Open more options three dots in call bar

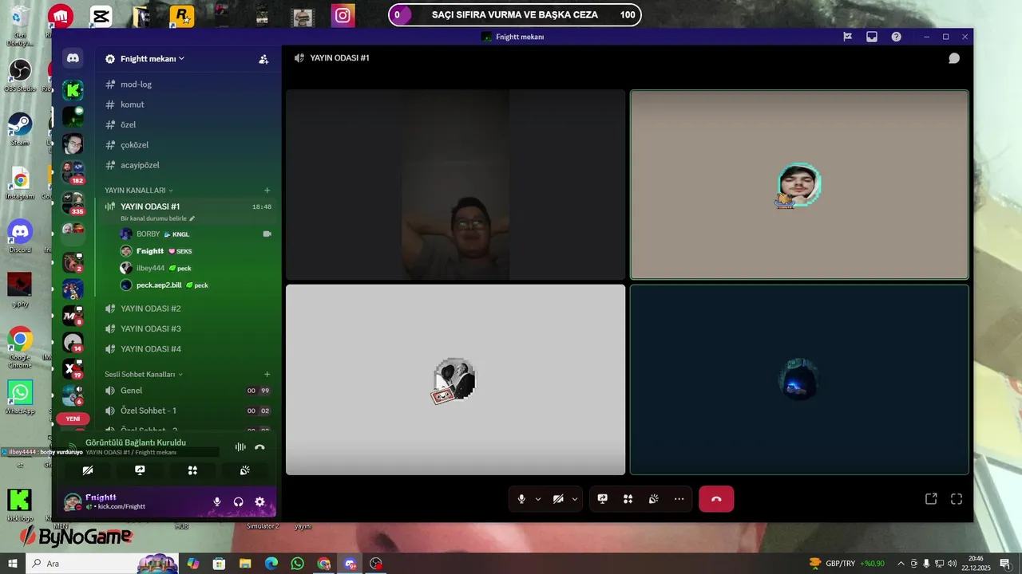click(x=679, y=499)
